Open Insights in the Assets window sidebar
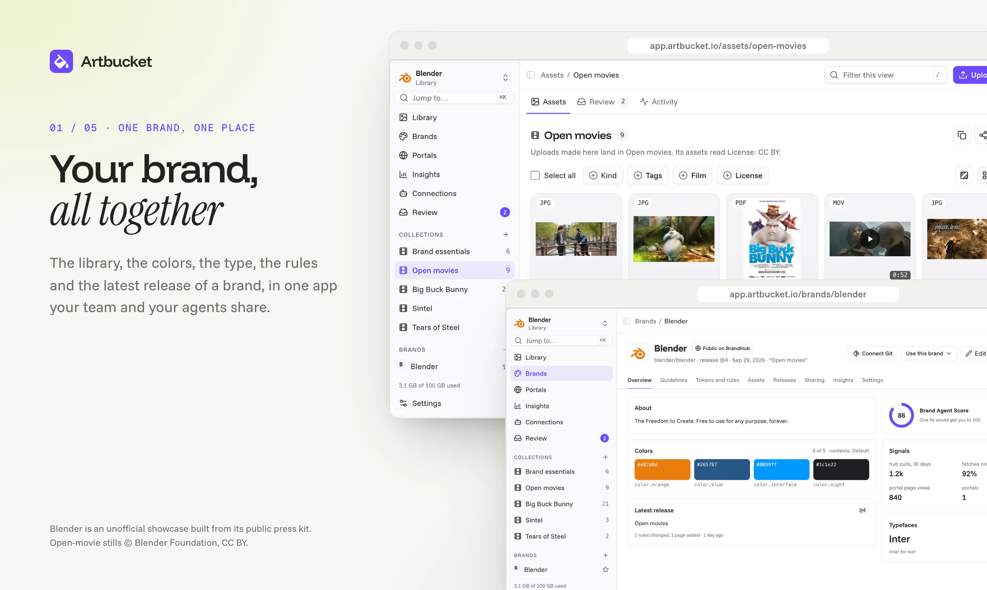This screenshot has height=590, width=987. coord(454,174)
